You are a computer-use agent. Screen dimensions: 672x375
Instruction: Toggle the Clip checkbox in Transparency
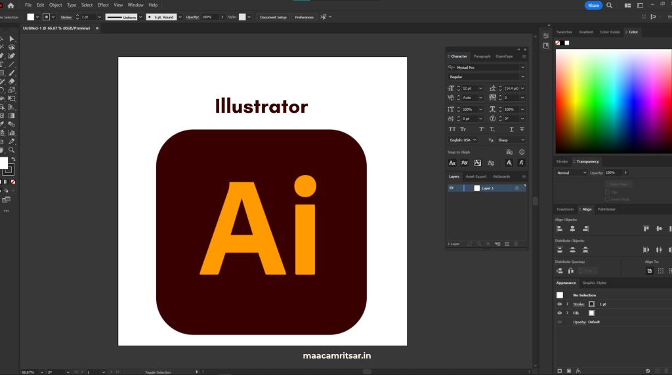click(607, 192)
